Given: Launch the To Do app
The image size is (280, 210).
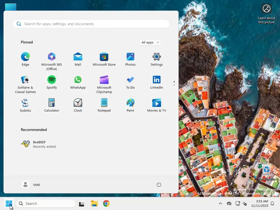Looking at the screenshot, I should coord(130,83).
